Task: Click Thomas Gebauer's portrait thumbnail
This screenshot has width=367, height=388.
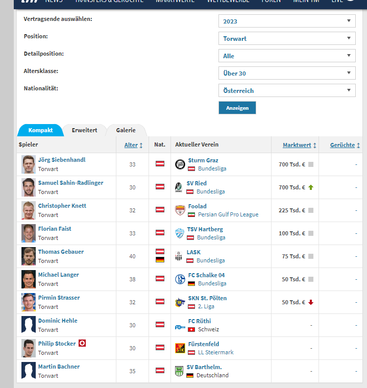Action: [29, 256]
